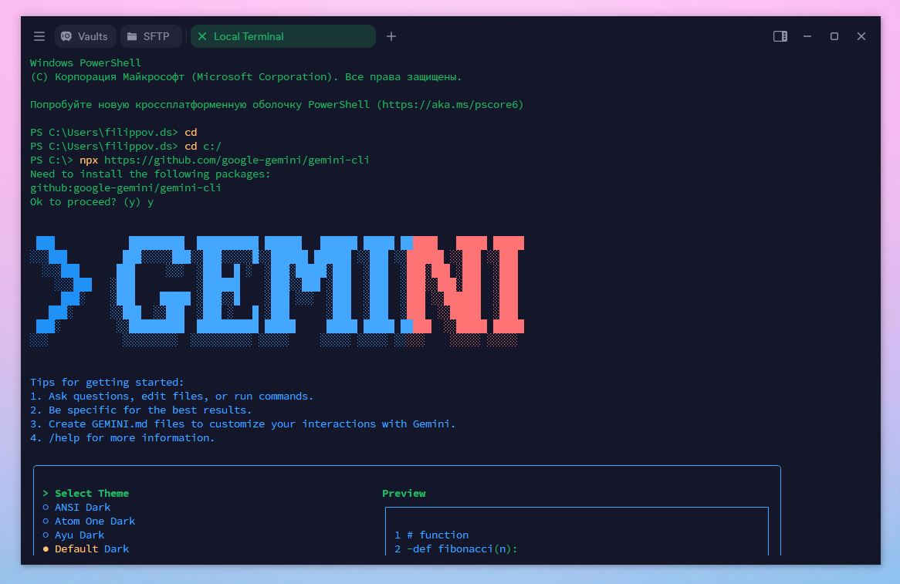Select the Local Terminal tab
Viewport: 900px width, 584px height.
(283, 36)
